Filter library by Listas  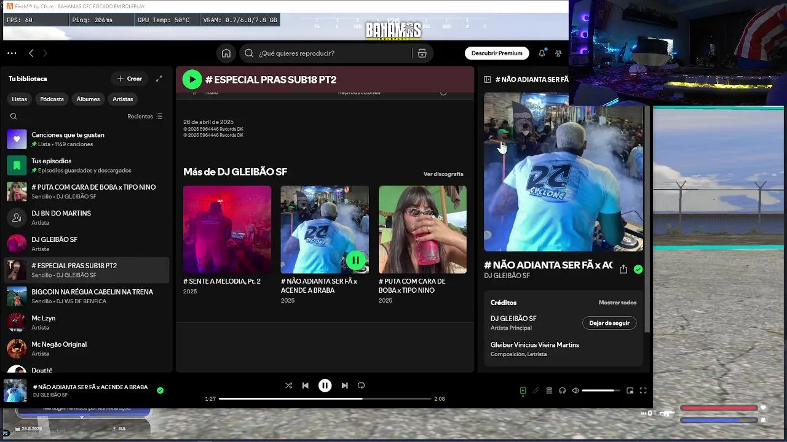(x=19, y=99)
